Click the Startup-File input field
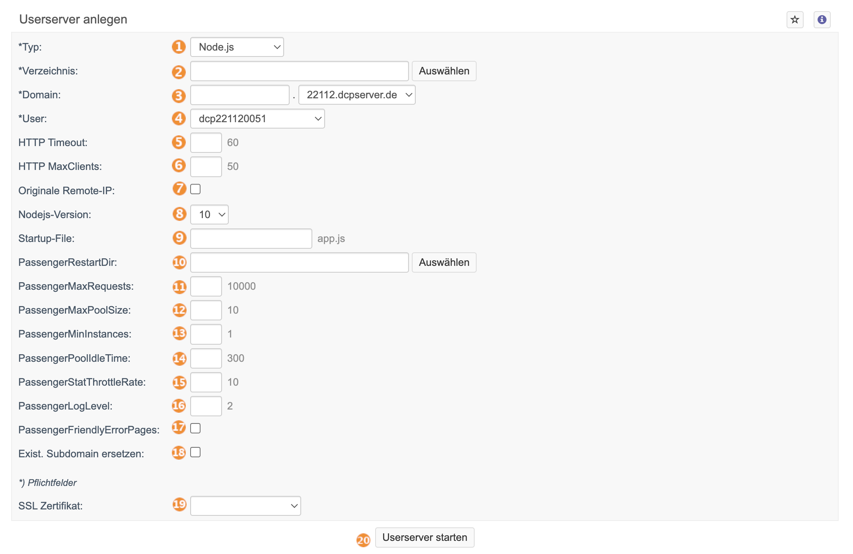 pyautogui.click(x=251, y=238)
